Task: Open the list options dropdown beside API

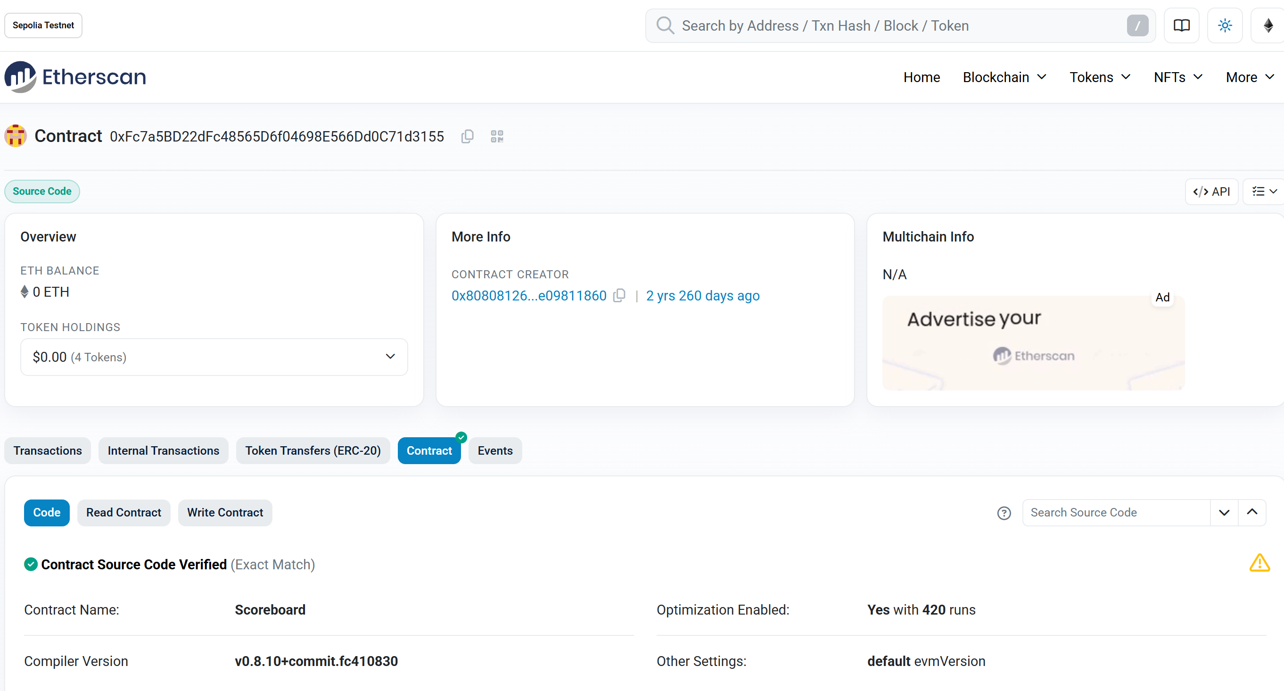Action: (1264, 191)
